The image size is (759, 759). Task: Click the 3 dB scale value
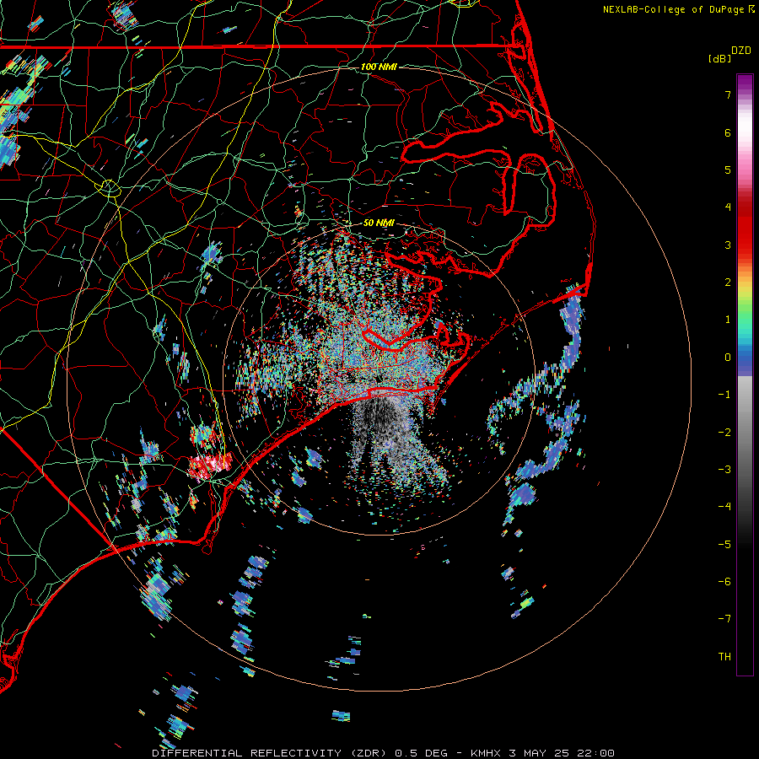(728, 245)
